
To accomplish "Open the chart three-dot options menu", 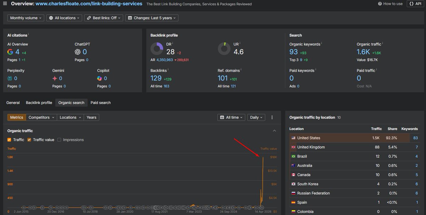I will 272,117.
